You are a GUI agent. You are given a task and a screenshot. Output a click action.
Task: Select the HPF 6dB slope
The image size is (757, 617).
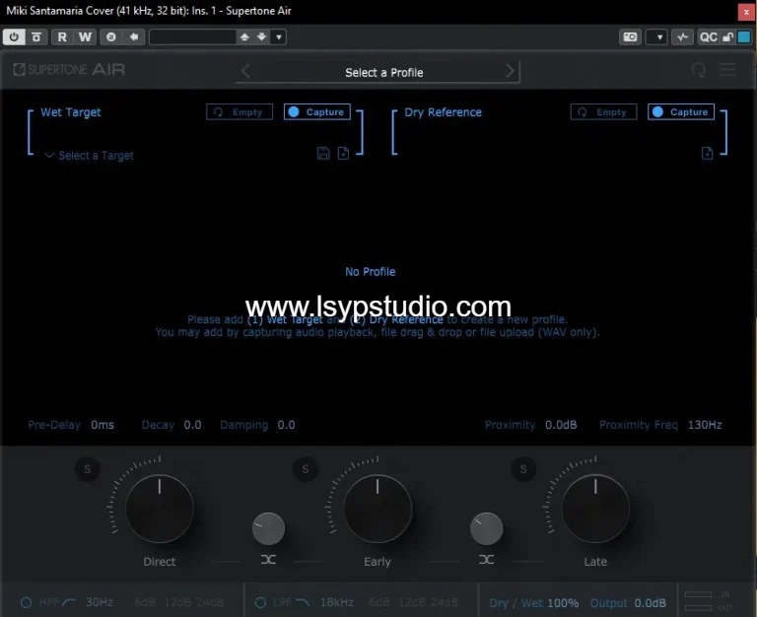(145, 602)
